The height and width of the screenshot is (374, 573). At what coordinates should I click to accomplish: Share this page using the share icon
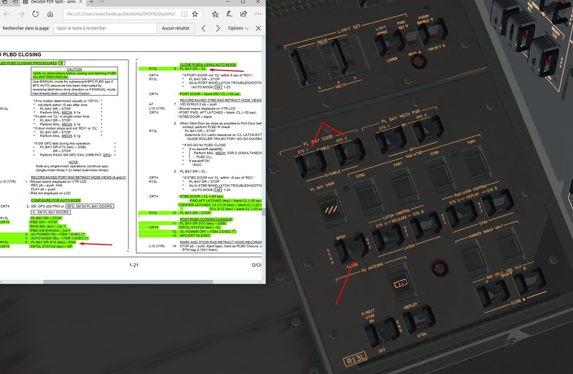[x=244, y=14]
